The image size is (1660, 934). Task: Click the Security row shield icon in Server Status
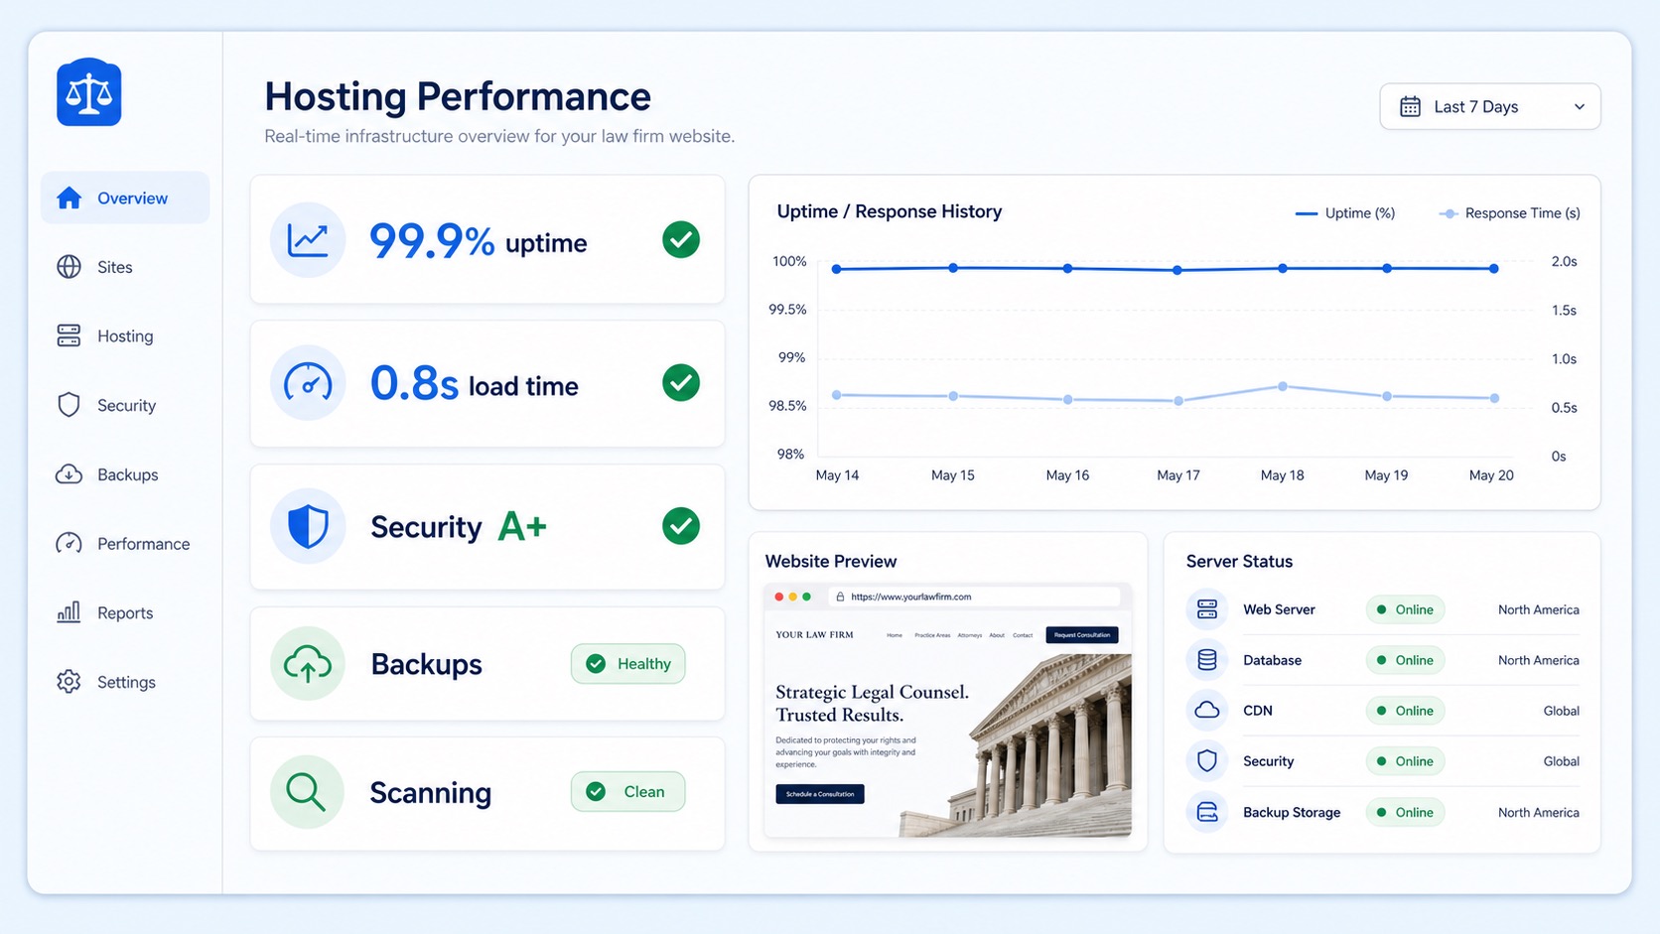point(1207,761)
